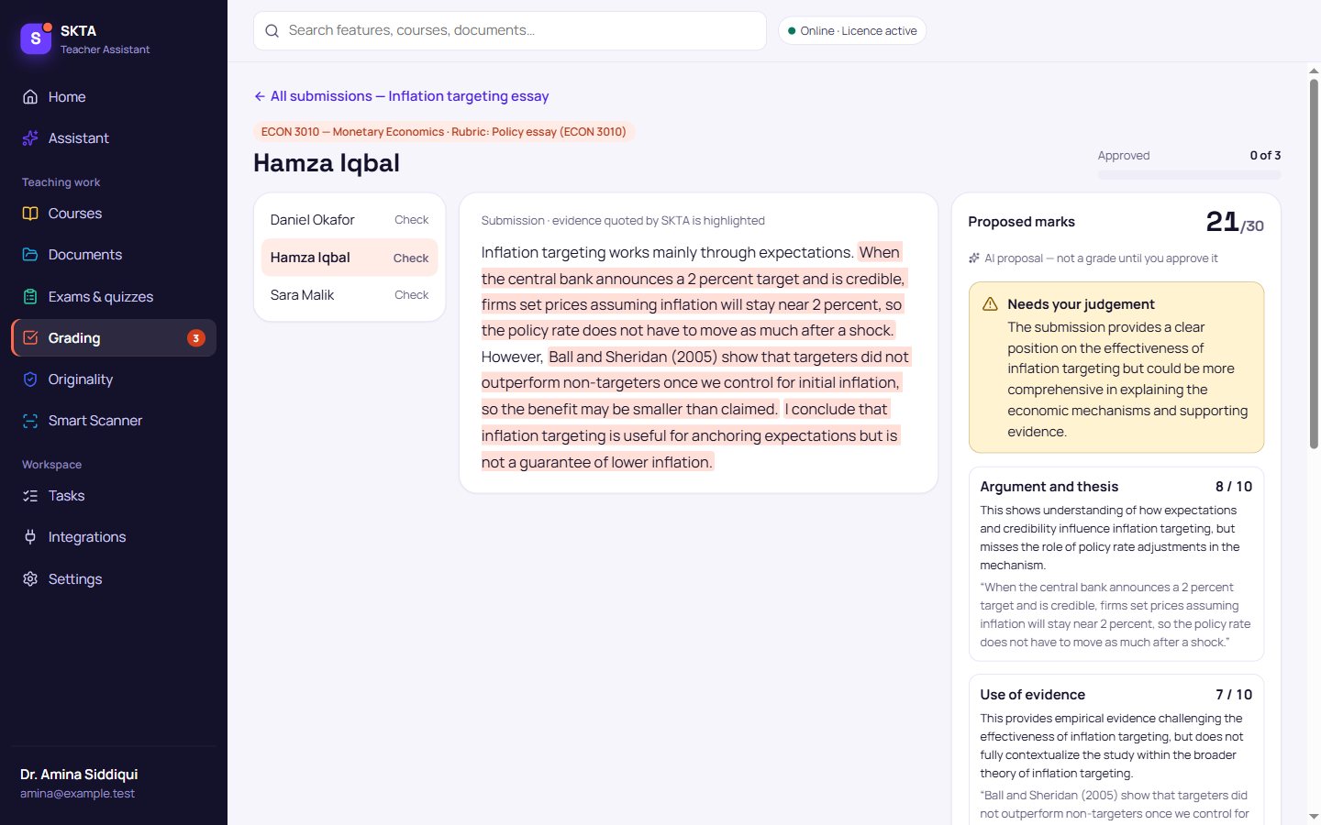1321x825 pixels.
Task: Click the Originality shield icon
Action: click(x=30, y=379)
